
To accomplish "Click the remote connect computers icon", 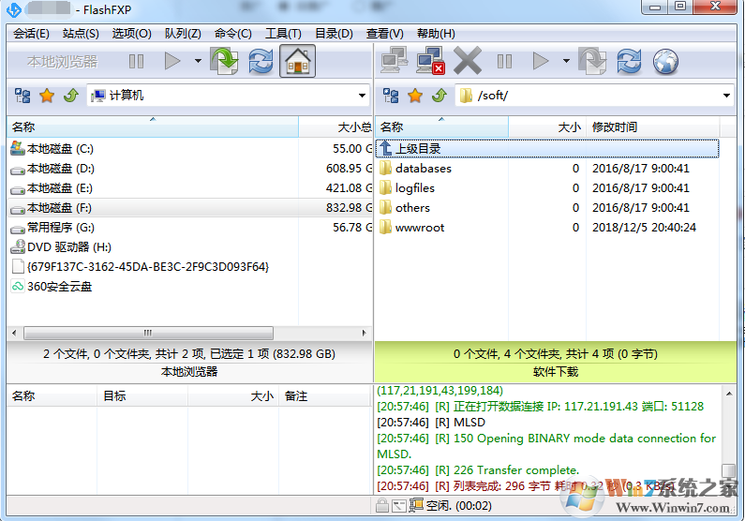I will tap(393, 62).
